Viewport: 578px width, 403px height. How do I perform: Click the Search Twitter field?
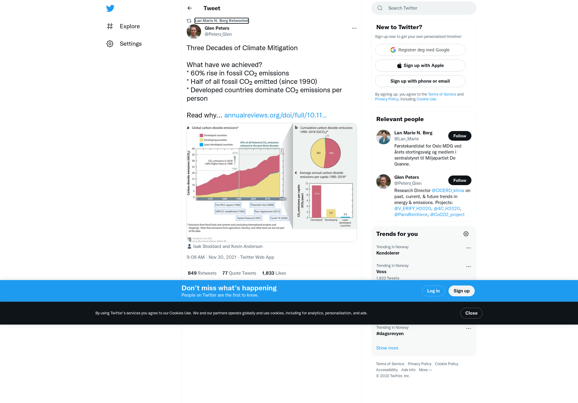click(x=424, y=8)
